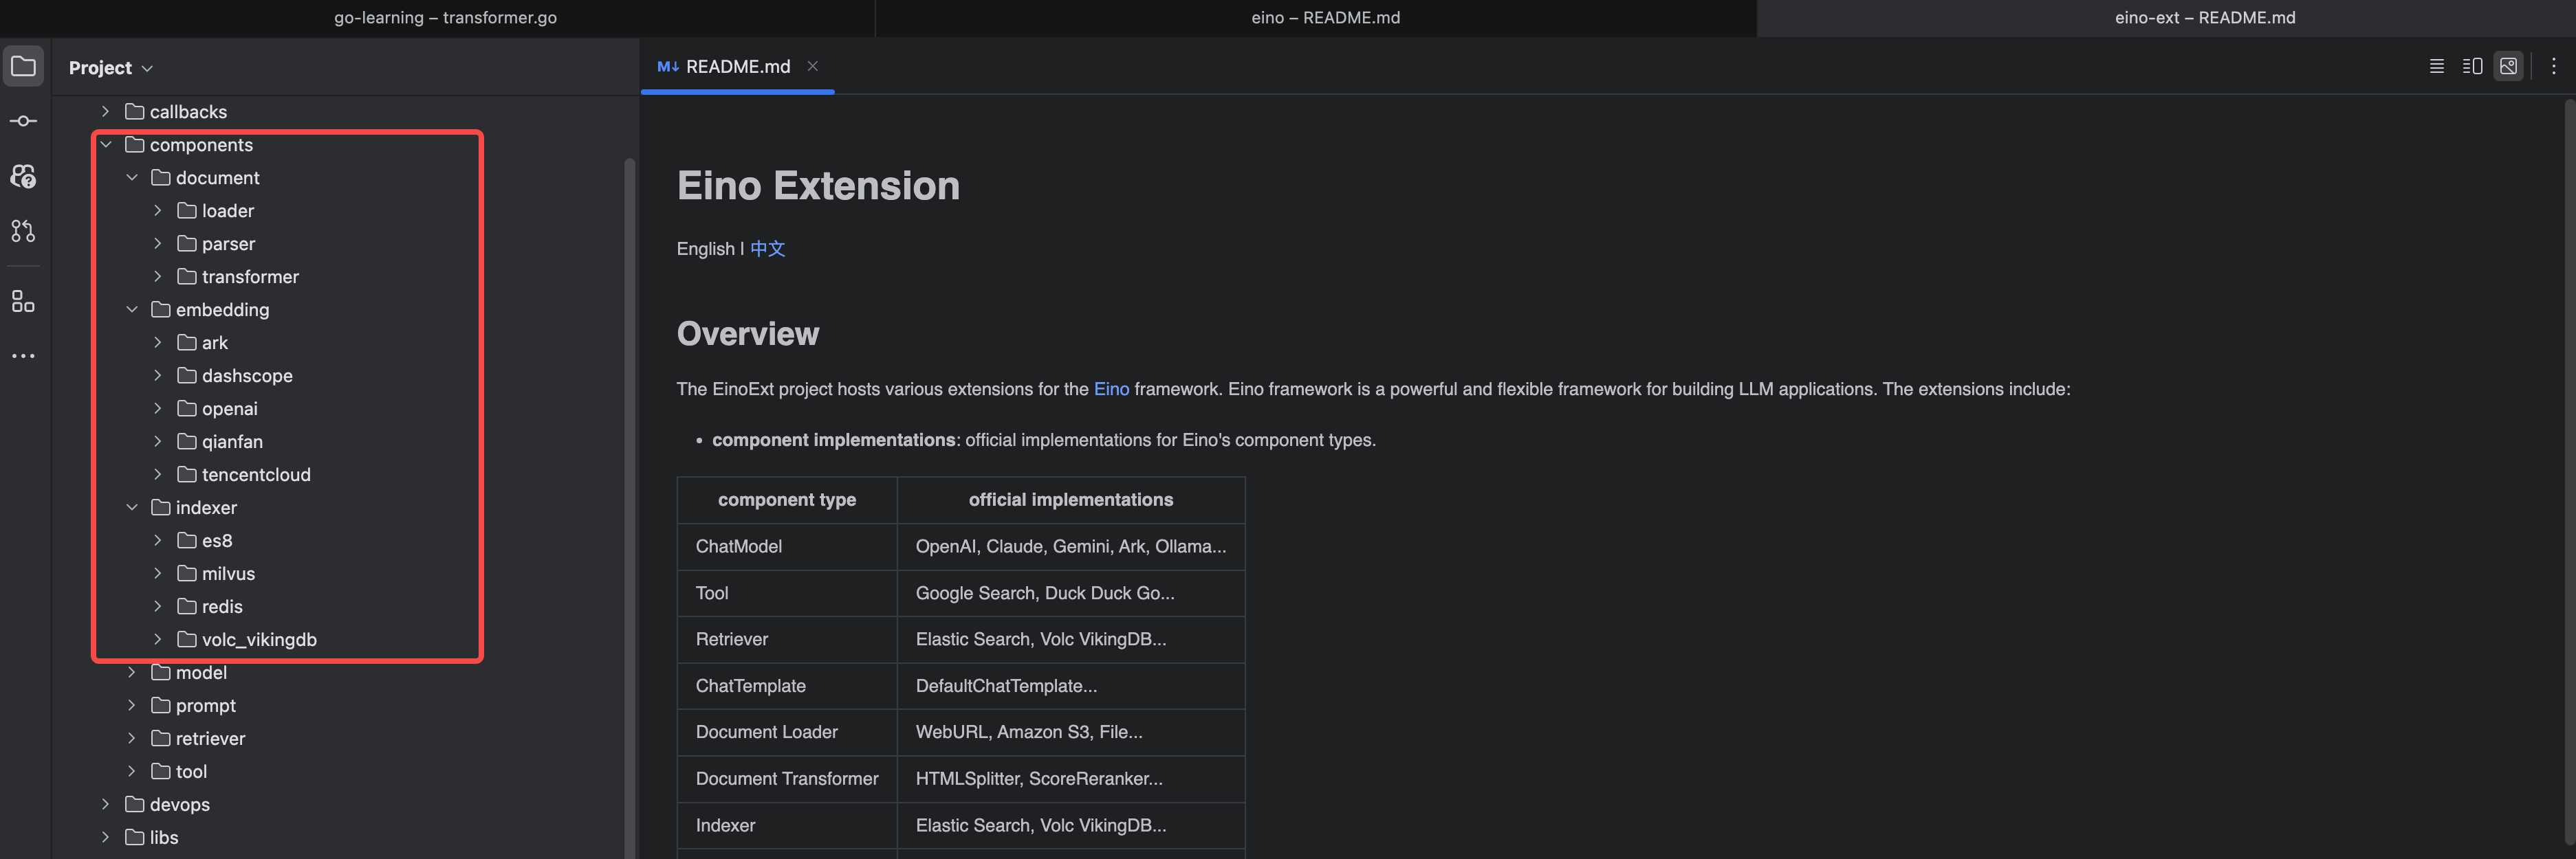Collapse the indexer folder
Image resolution: width=2576 pixels, height=859 pixels.
click(132, 507)
